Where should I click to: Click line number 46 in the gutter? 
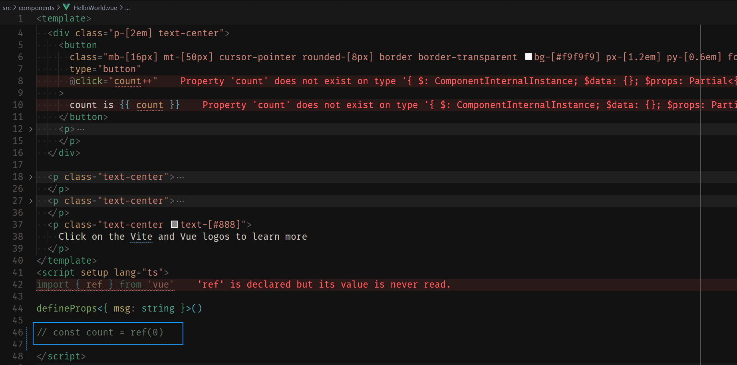click(x=18, y=332)
